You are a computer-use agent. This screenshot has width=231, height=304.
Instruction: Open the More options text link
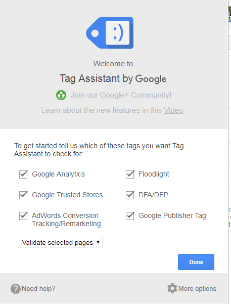(197, 289)
